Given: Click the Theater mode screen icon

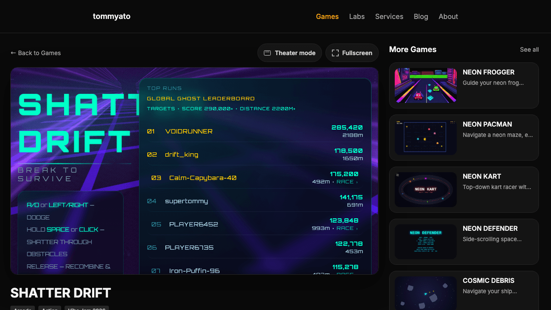Looking at the screenshot, I should tap(267, 53).
